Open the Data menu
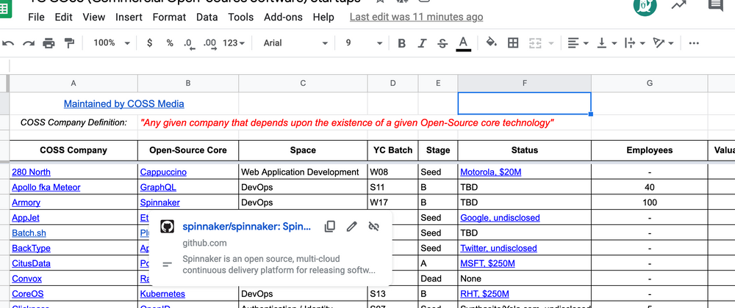 pos(207,18)
